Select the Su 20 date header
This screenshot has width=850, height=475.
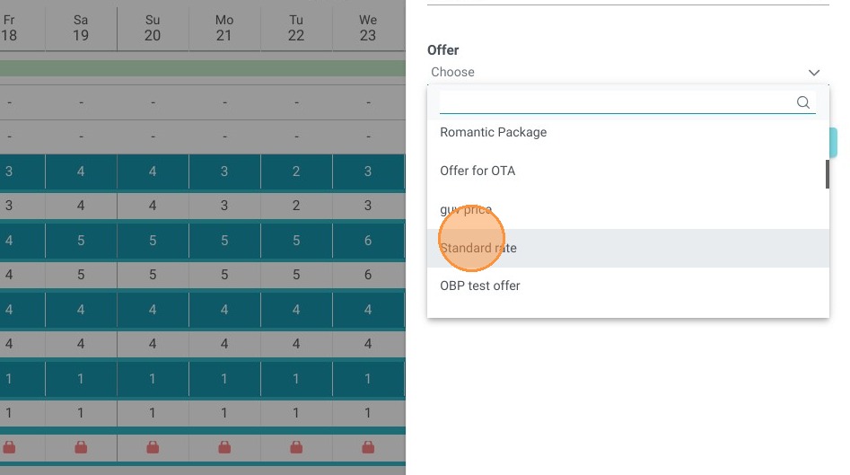[153, 28]
